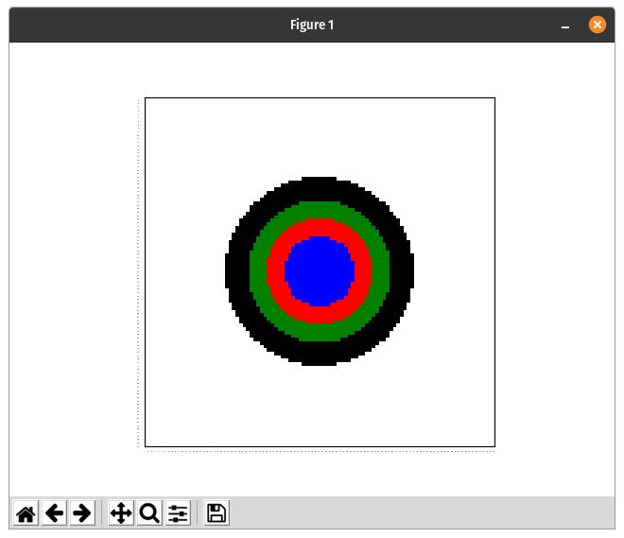The height and width of the screenshot is (538, 624).
Task: Go back to the previous view
Action: (x=54, y=512)
